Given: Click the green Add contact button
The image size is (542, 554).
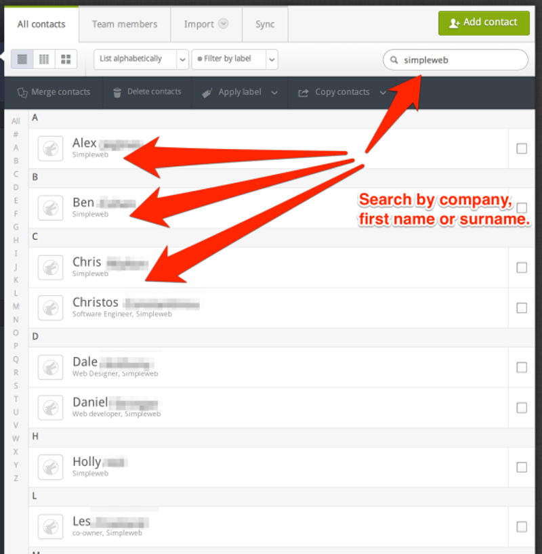Looking at the screenshot, I should pyautogui.click(x=484, y=22).
